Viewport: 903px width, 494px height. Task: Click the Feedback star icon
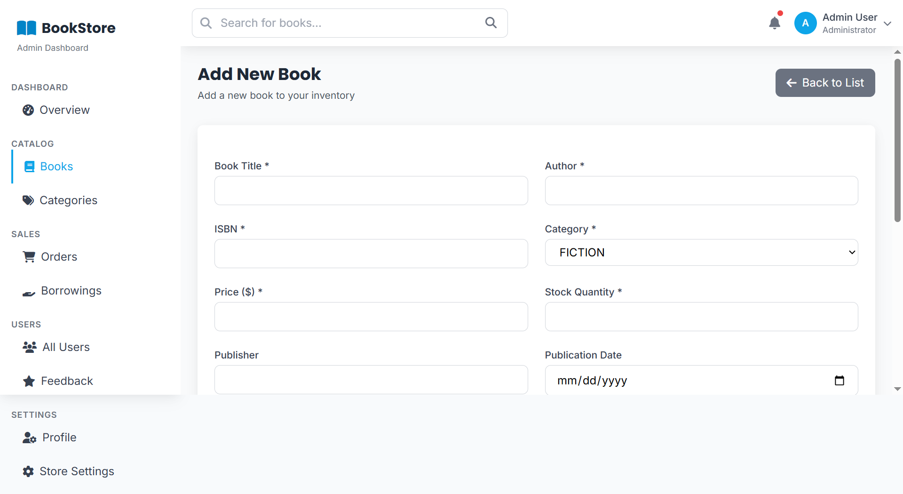tap(29, 381)
